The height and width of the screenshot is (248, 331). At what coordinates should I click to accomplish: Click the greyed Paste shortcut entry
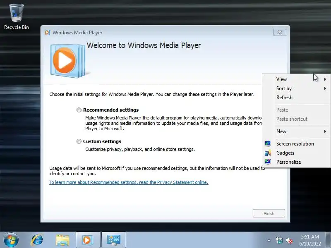297,119
